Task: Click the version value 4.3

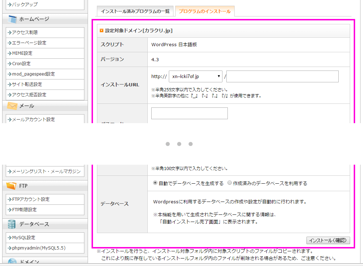Action: pos(155,59)
